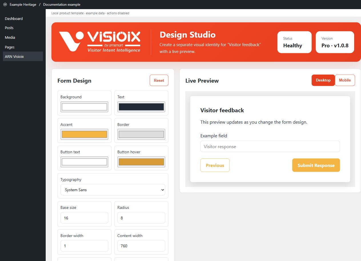Open the Border color swatch

(141, 134)
